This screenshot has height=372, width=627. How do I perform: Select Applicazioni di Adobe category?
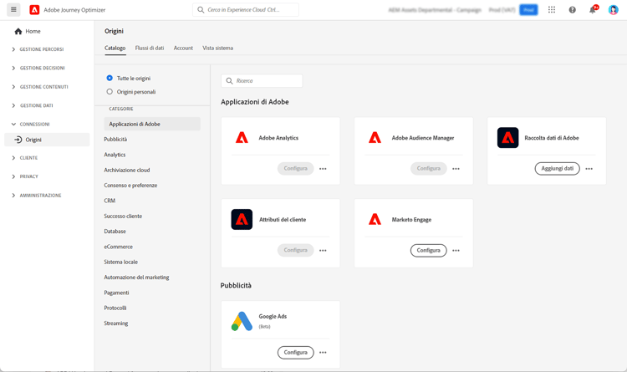click(152, 124)
